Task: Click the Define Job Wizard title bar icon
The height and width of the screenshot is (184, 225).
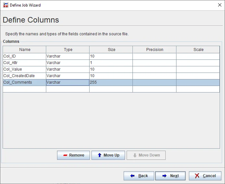Action: click(6, 5)
